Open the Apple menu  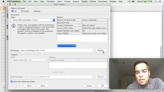click(x=3, y=1)
